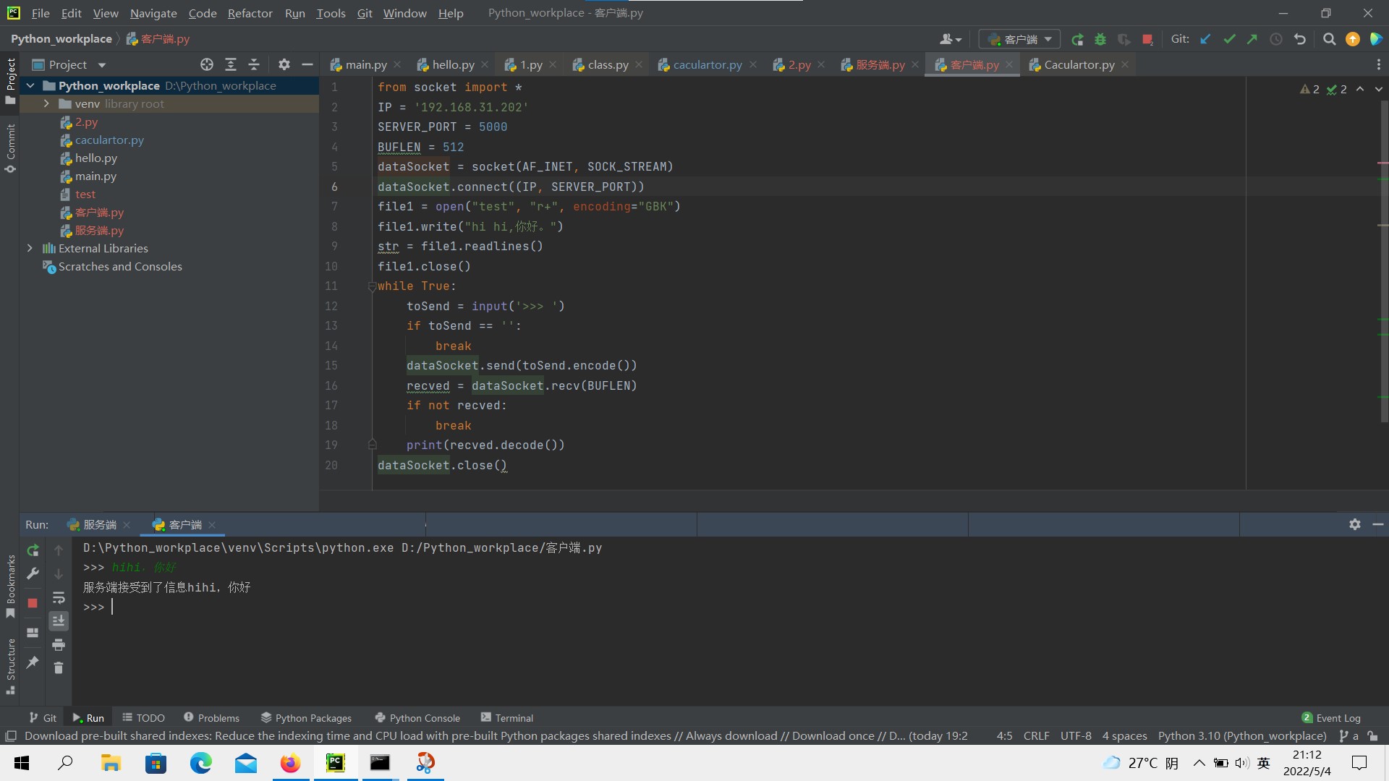1389x781 pixels.
Task: Stop the running program via red square
Action: [x=1147, y=39]
